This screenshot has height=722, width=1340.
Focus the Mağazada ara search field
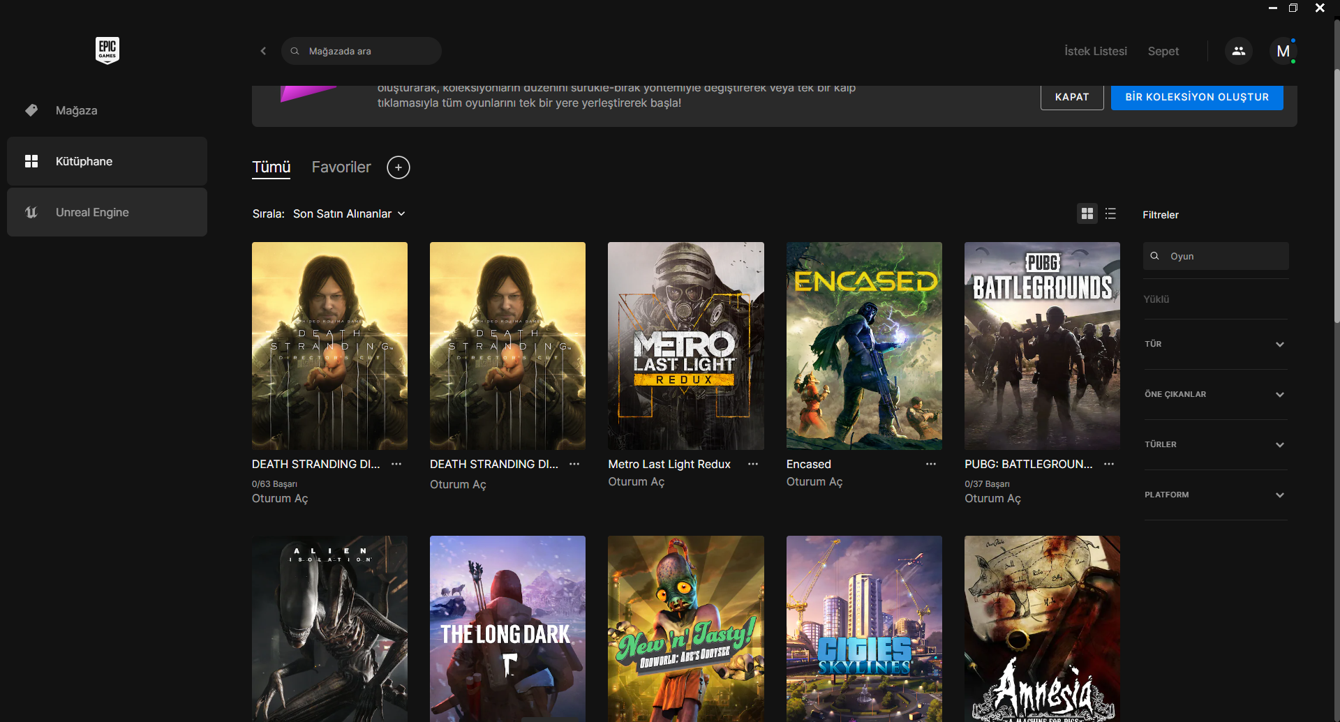tap(362, 51)
